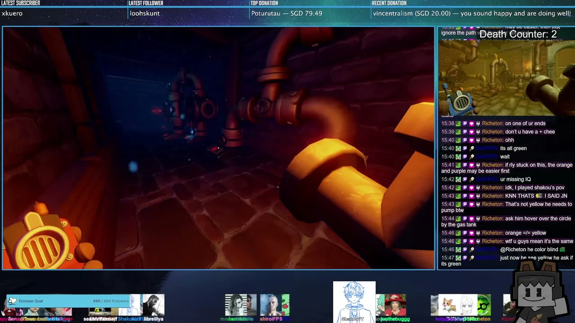This screenshot has height=323, width=575.
Task: Click the pink heart badge beside "don't u have a + chee"
Action: click(472, 132)
